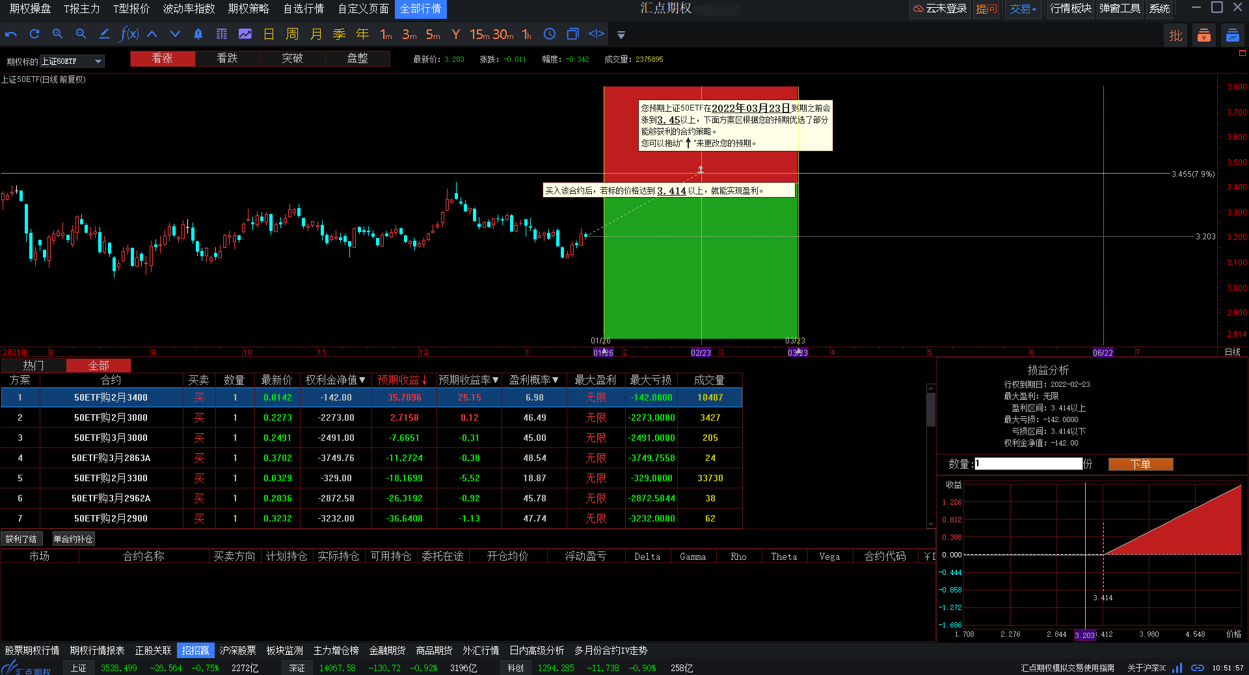Switch to 周 weekly K-line period

(x=292, y=34)
